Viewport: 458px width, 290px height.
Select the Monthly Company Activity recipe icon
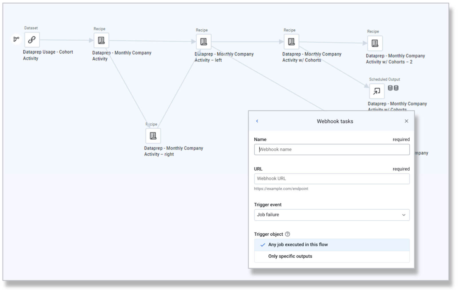pyautogui.click(x=101, y=41)
